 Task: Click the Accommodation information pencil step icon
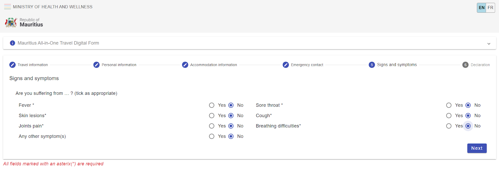[185, 65]
